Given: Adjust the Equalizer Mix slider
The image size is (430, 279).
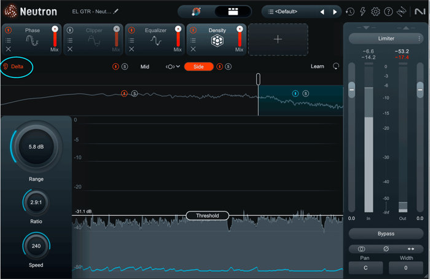Looking at the screenshot, I should [178, 37].
